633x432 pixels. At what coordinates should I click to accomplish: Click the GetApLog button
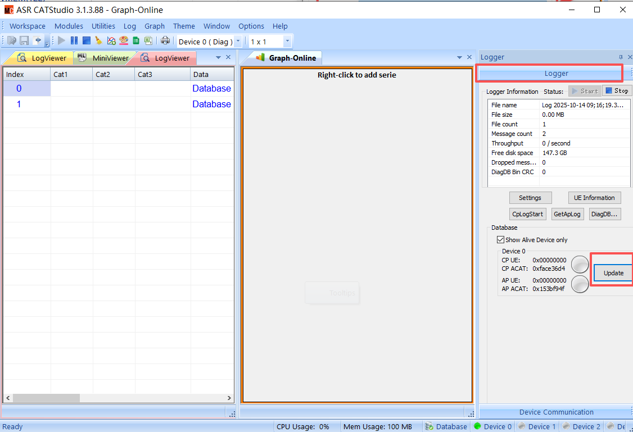click(567, 214)
